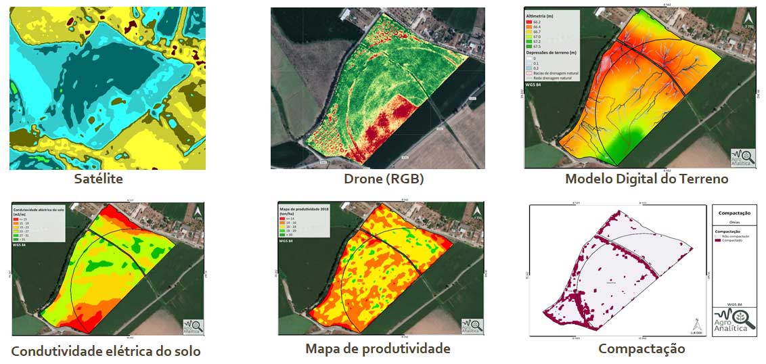Click the 'Compactado' maroon legend swatch
This screenshot has width=766, height=364.
pos(718,240)
